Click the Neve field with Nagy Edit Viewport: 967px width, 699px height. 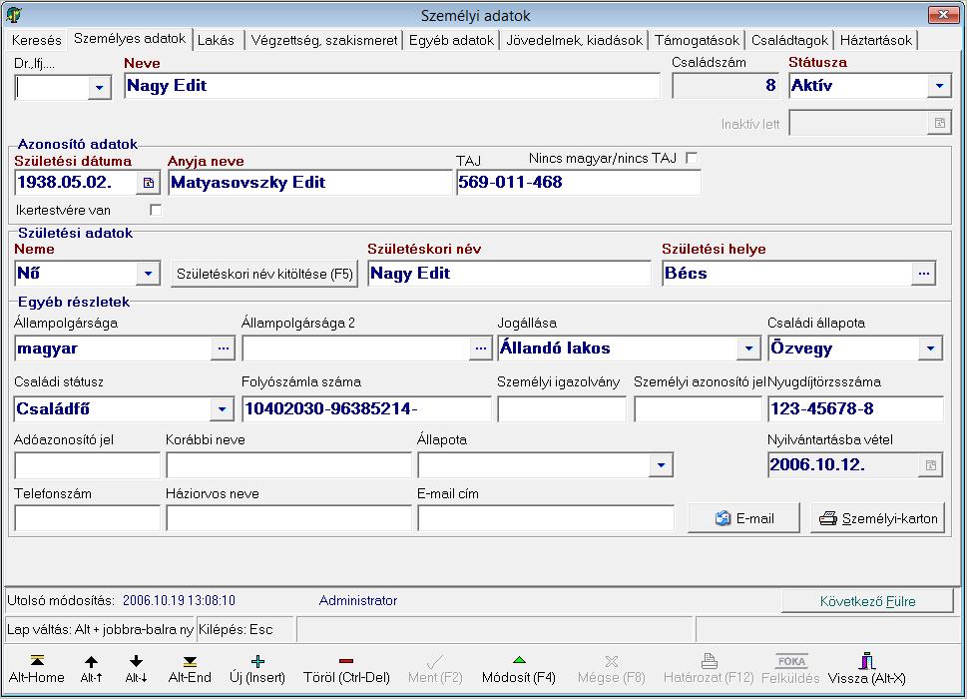392,86
